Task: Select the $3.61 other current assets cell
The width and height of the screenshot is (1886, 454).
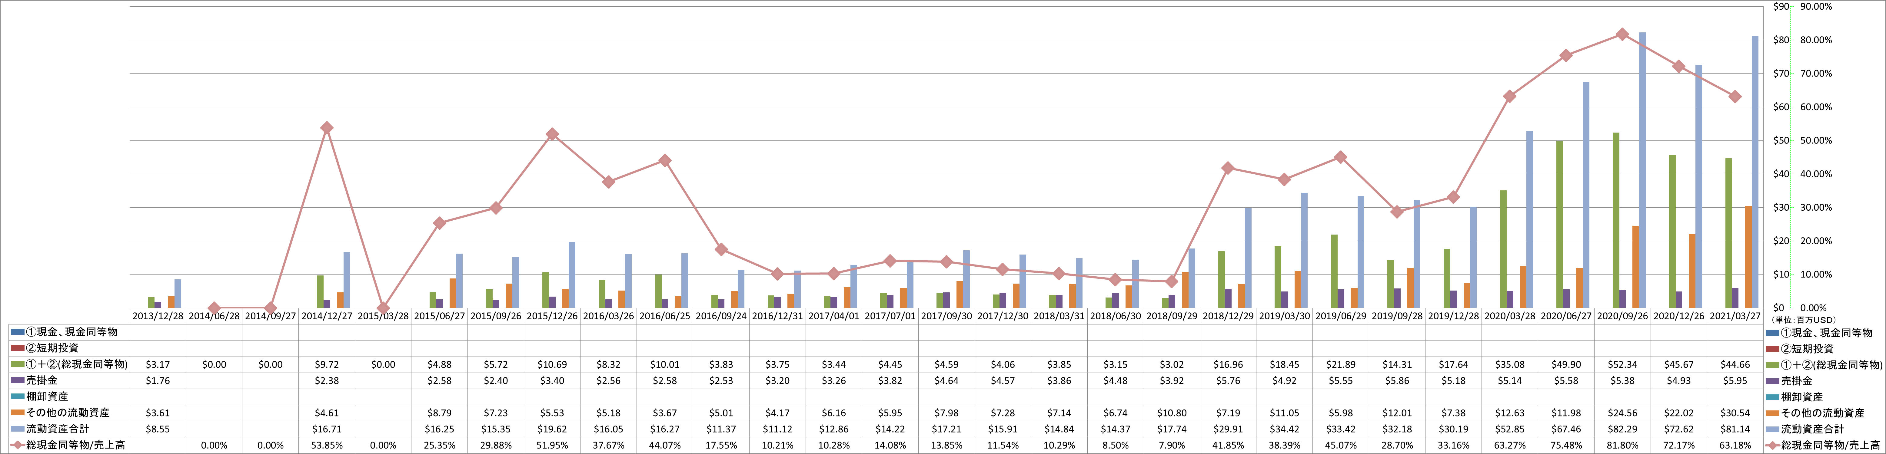Action: pos(158,413)
